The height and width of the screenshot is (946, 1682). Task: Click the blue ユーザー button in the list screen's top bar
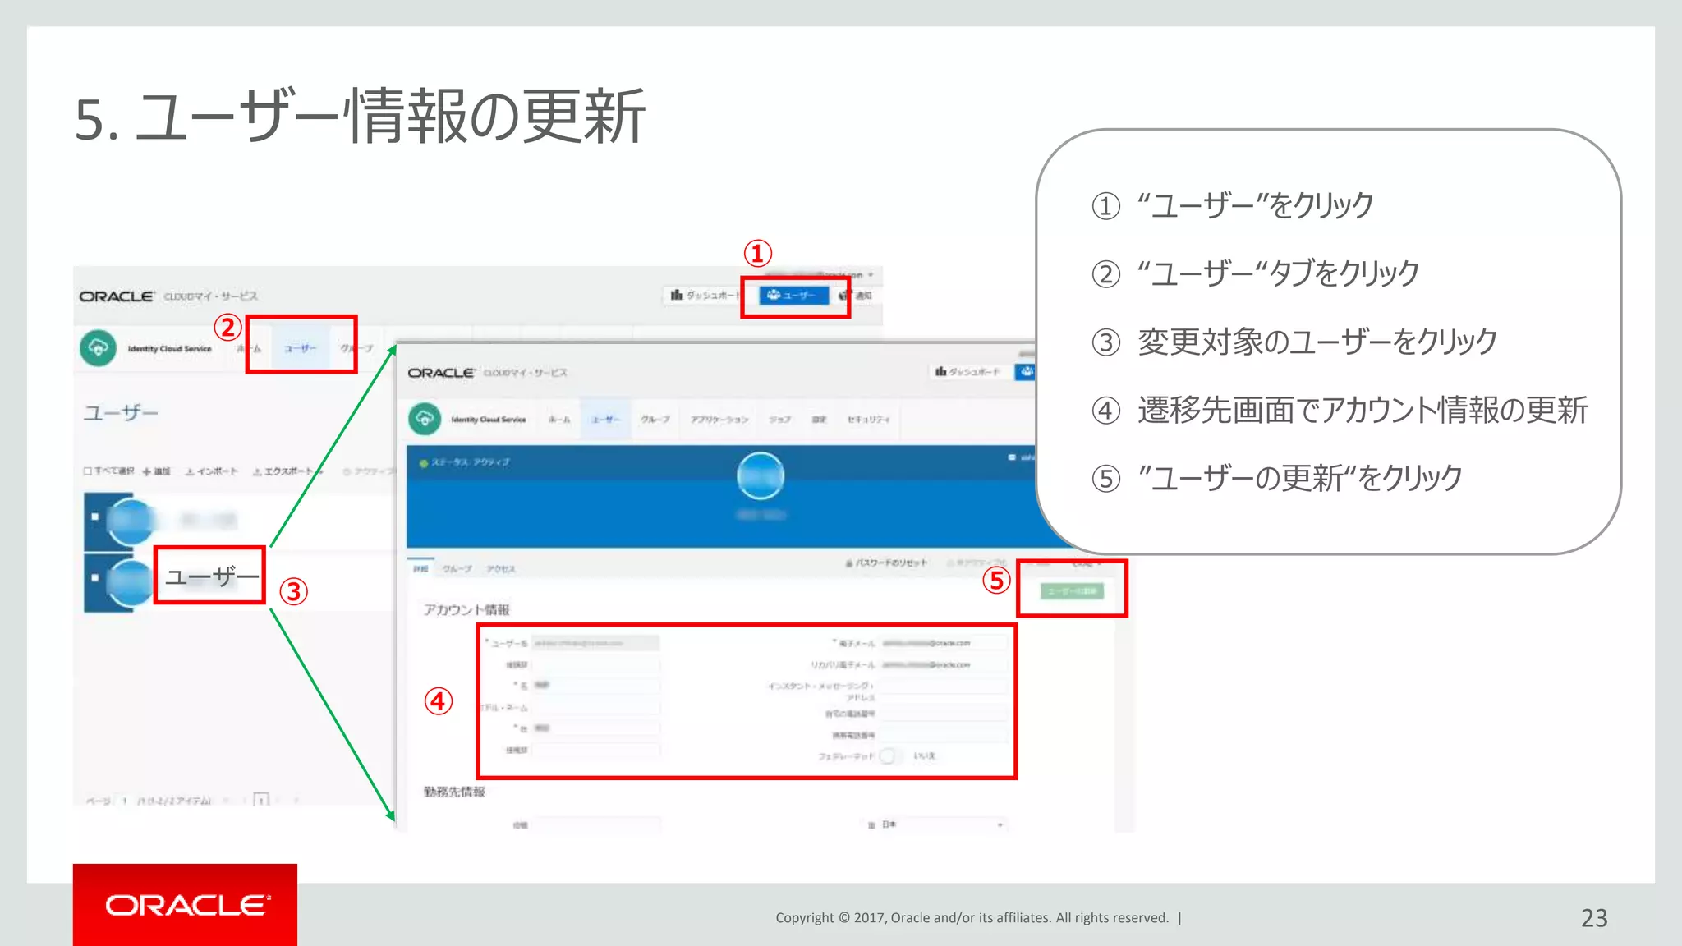click(793, 295)
